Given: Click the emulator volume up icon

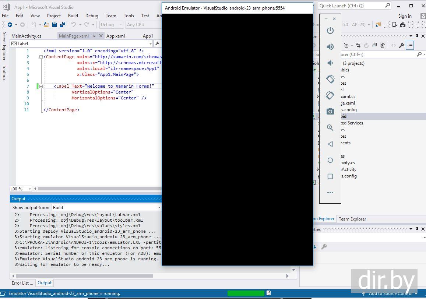Looking at the screenshot, I should pos(330,47).
